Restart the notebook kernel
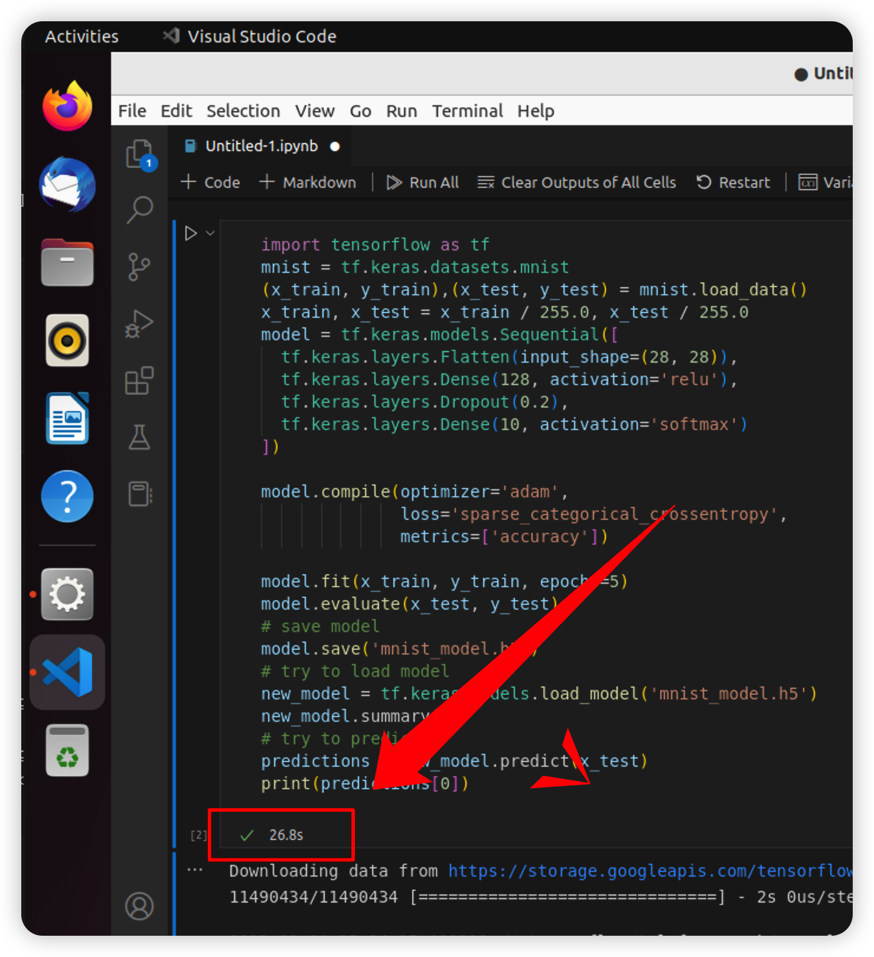The width and height of the screenshot is (874, 957). 733,183
